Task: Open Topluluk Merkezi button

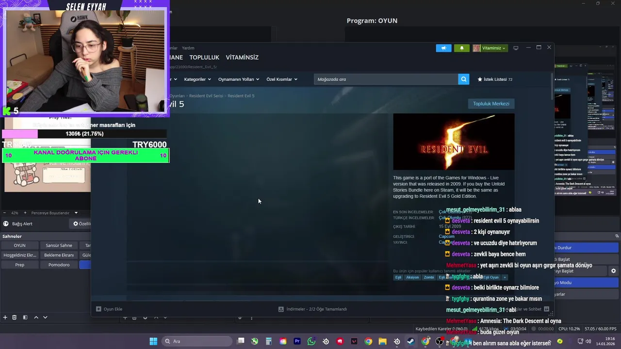Action: click(x=491, y=104)
